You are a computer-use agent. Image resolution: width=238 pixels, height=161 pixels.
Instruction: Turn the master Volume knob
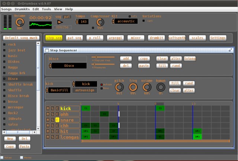pos(20,22)
